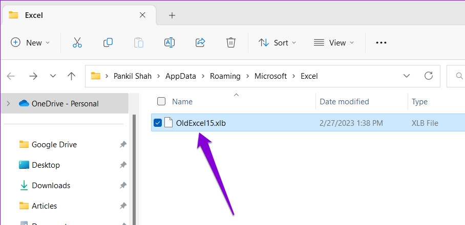Screen dimensions: 465x225
Task: Go up one folder level
Action: coord(71,76)
